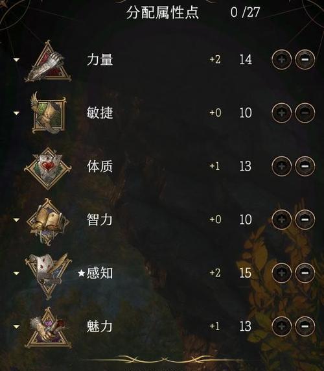324x371 pixels.
Task: Decrease Charisma (魅力) with minus button
Action: 305,326
